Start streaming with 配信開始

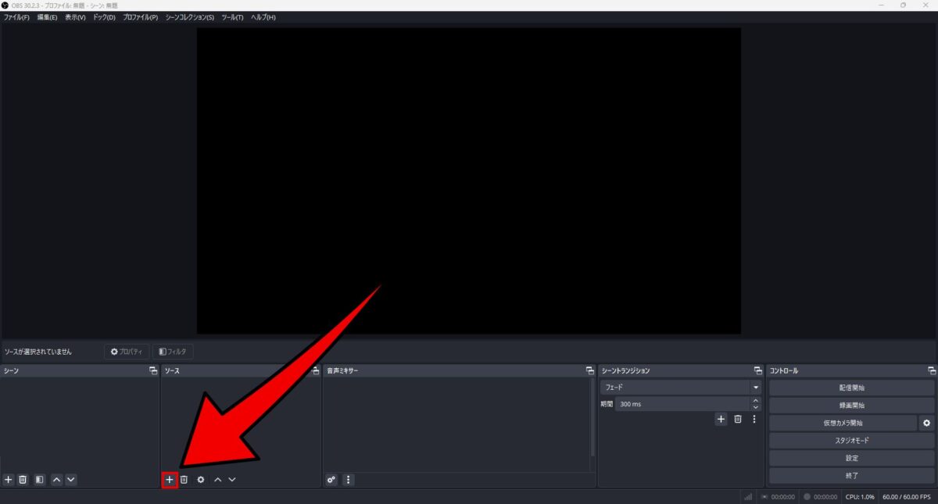pos(850,387)
